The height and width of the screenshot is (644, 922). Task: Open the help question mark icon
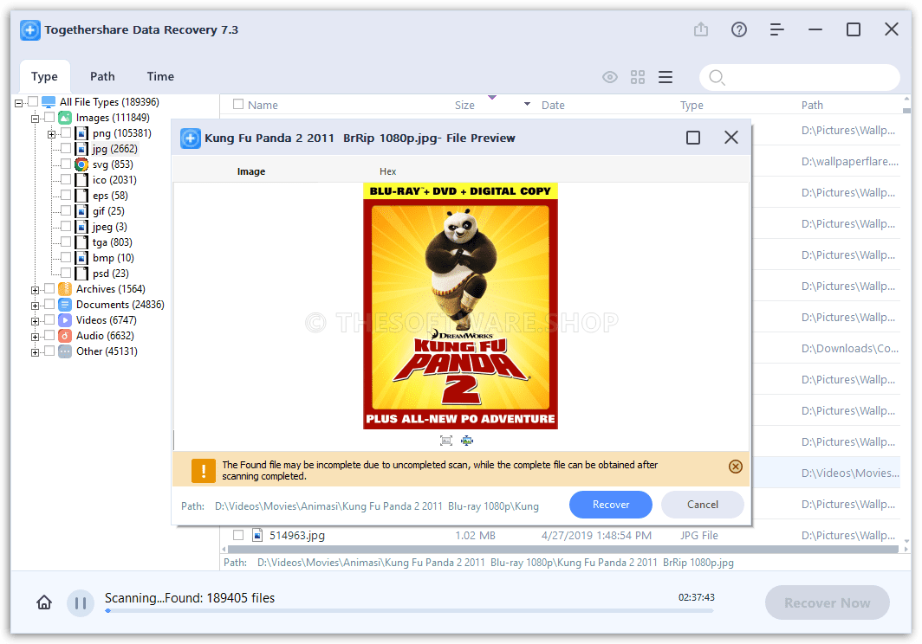(x=738, y=29)
